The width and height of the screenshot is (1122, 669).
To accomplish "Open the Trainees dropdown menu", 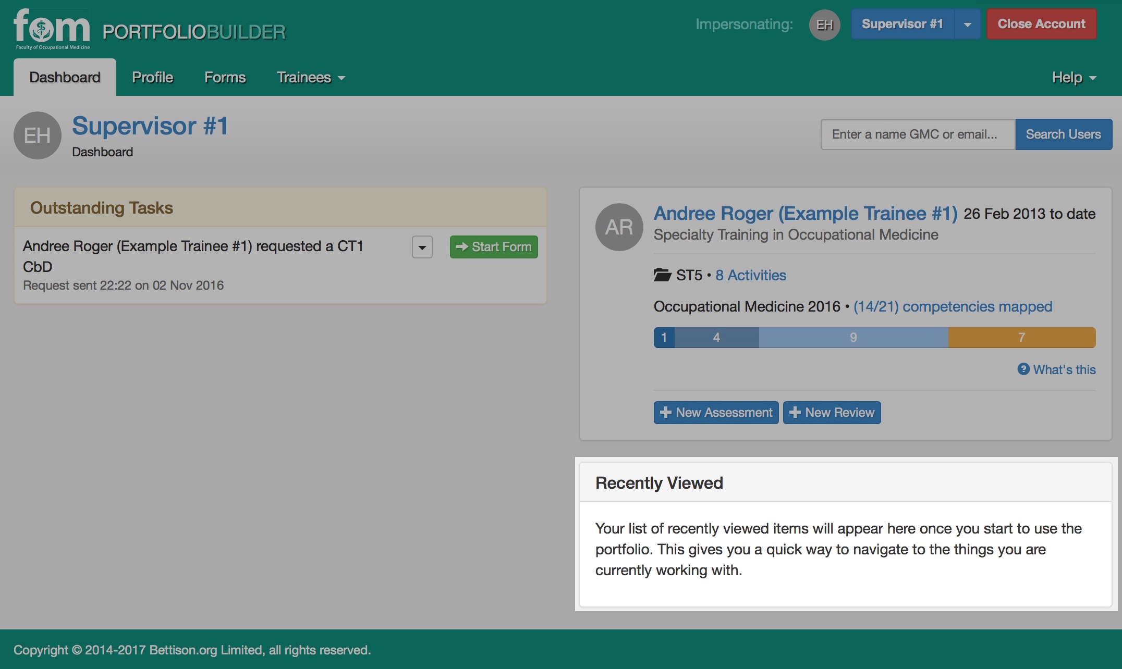I will tap(311, 77).
